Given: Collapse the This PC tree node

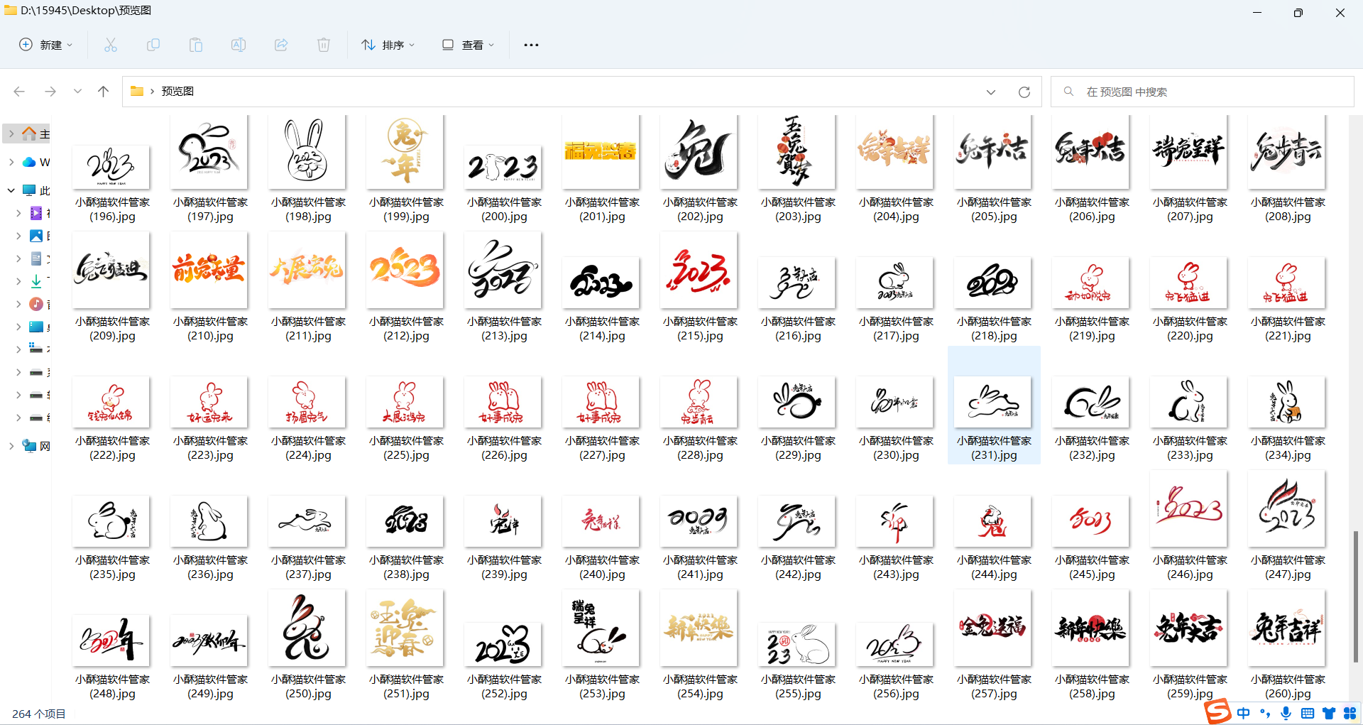Looking at the screenshot, I should [x=11, y=190].
